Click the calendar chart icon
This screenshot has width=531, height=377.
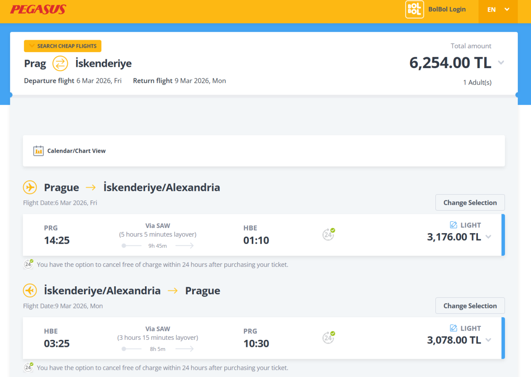[x=38, y=151]
